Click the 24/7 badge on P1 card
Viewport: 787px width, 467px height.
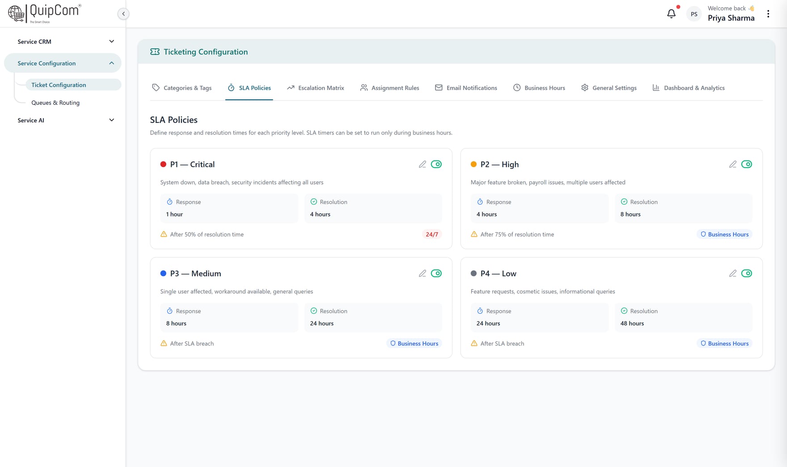tap(432, 234)
